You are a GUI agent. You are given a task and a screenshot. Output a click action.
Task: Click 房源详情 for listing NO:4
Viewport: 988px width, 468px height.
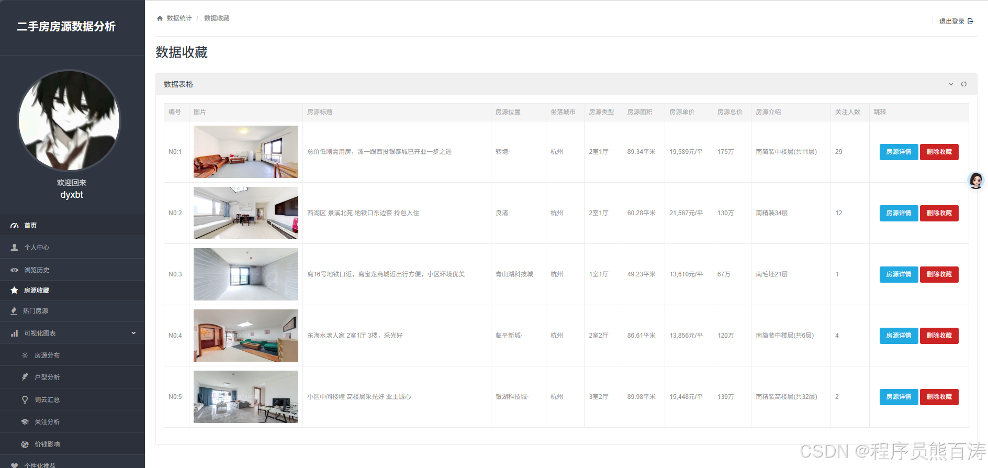coord(899,336)
